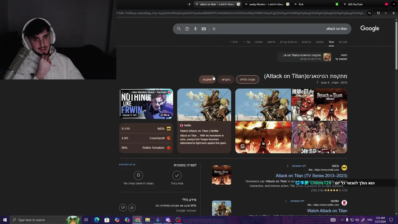Switch to the סרטונים קצרים short videos tab
This screenshot has width=398, height=224.
pyautogui.click(x=288, y=42)
